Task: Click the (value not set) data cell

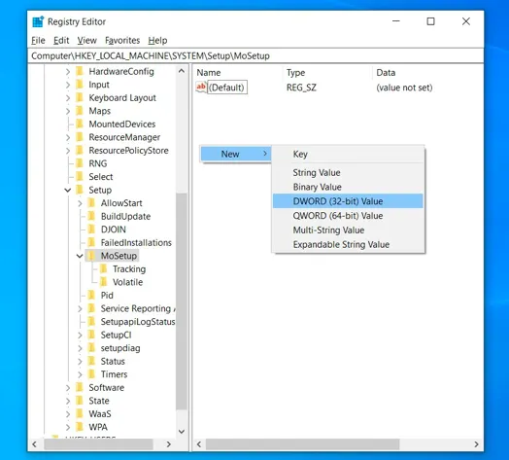Action: 404,88
